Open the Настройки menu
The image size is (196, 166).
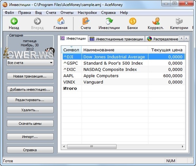click(x=87, y=13)
